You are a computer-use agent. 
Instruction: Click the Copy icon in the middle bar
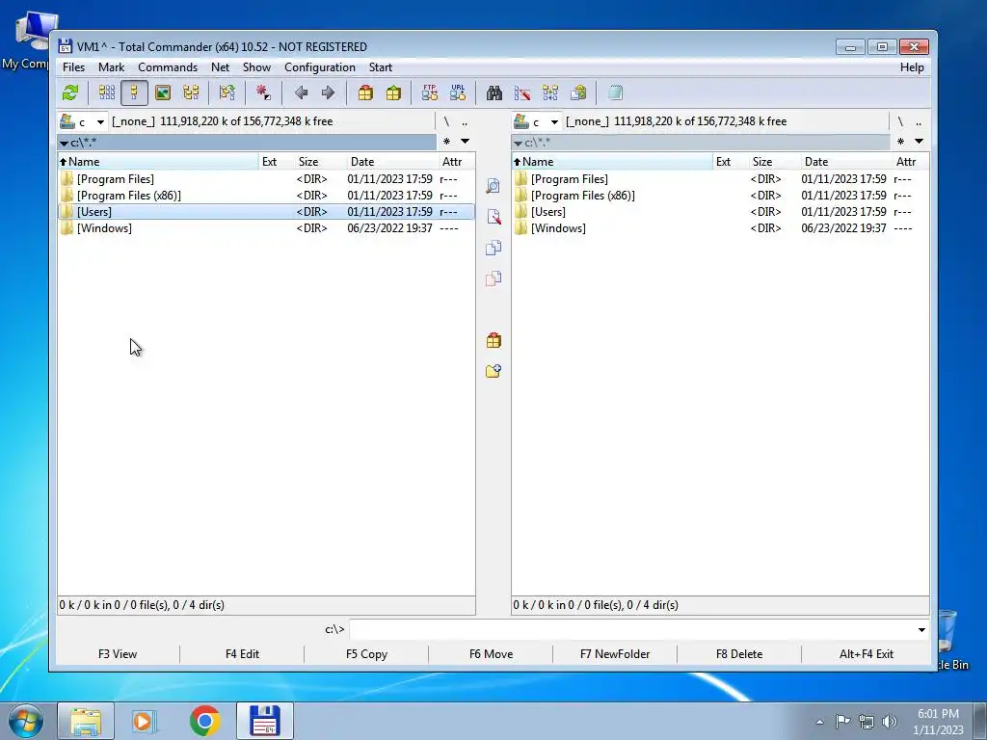[x=493, y=248]
